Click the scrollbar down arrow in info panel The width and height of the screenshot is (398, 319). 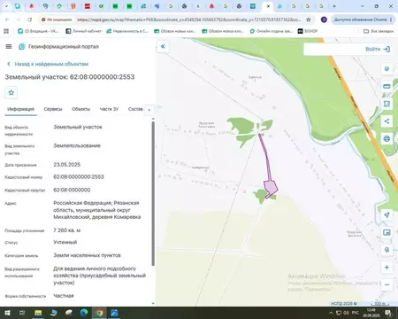[x=153, y=303]
